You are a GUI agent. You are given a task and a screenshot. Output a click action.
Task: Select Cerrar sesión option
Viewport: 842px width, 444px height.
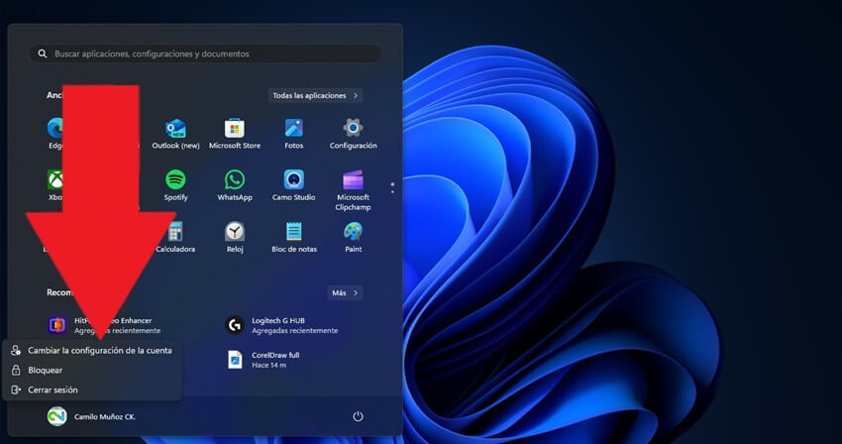click(x=92, y=389)
